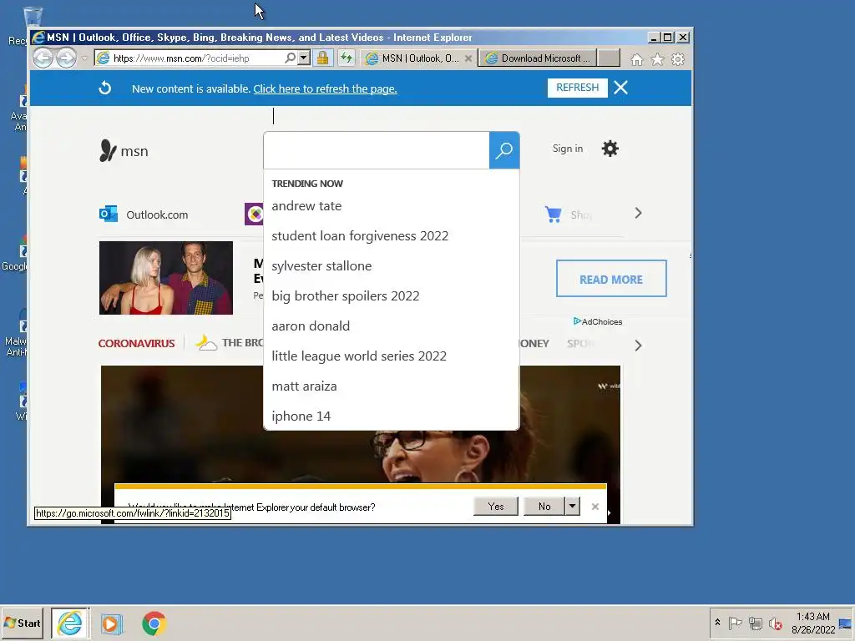Click the blue search magnifier button
The image size is (855, 641).
pyautogui.click(x=503, y=150)
